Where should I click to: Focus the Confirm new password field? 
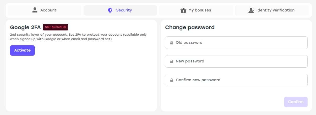point(236,80)
